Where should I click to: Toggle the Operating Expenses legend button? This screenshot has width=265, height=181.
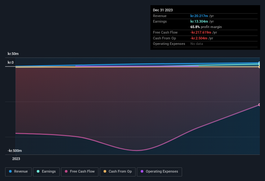(159, 172)
